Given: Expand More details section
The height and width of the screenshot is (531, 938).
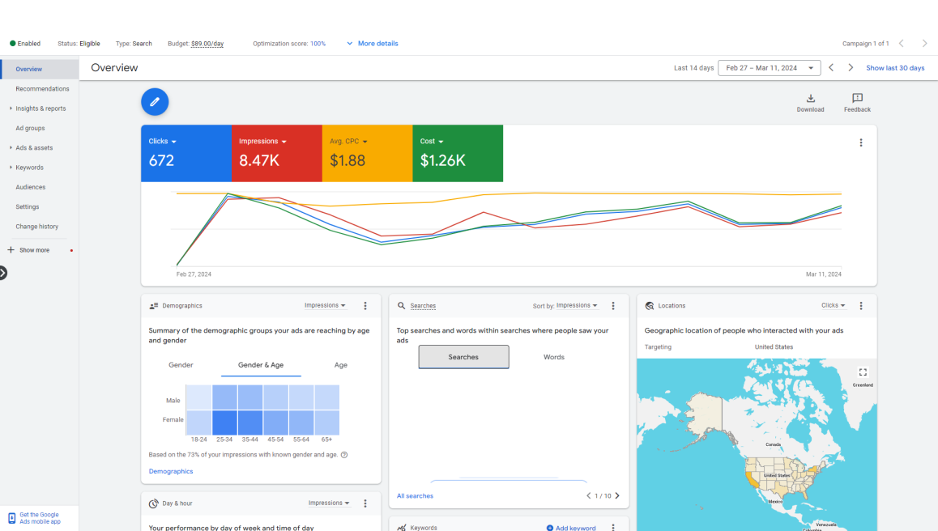Looking at the screenshot, I should [372, 44].
